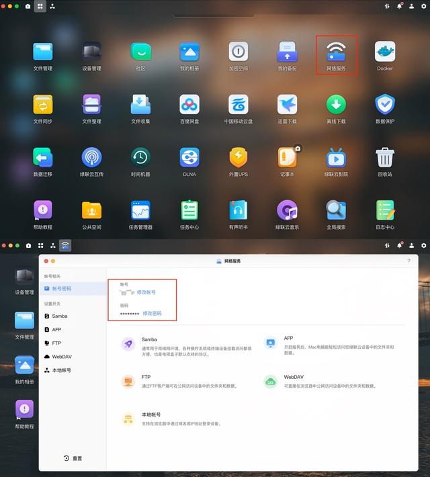Launch 绿联云音乐
The height and width of the screenshot is (477, 430).
287,214
